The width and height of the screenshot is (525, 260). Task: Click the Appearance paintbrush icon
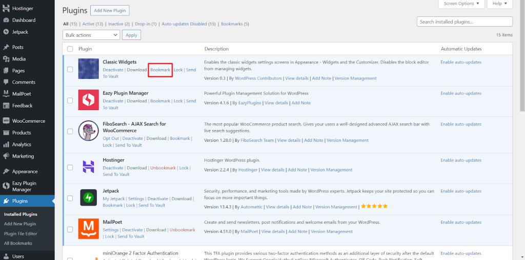point(6,171)
